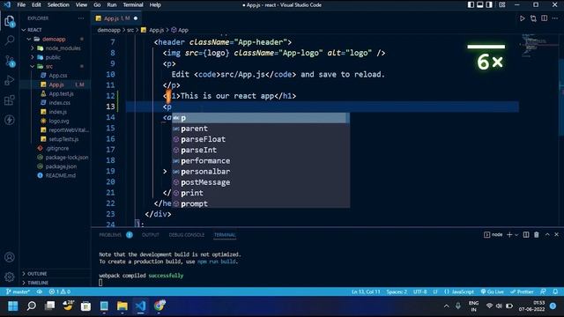Open Customize Layout icon

(502, 4)
